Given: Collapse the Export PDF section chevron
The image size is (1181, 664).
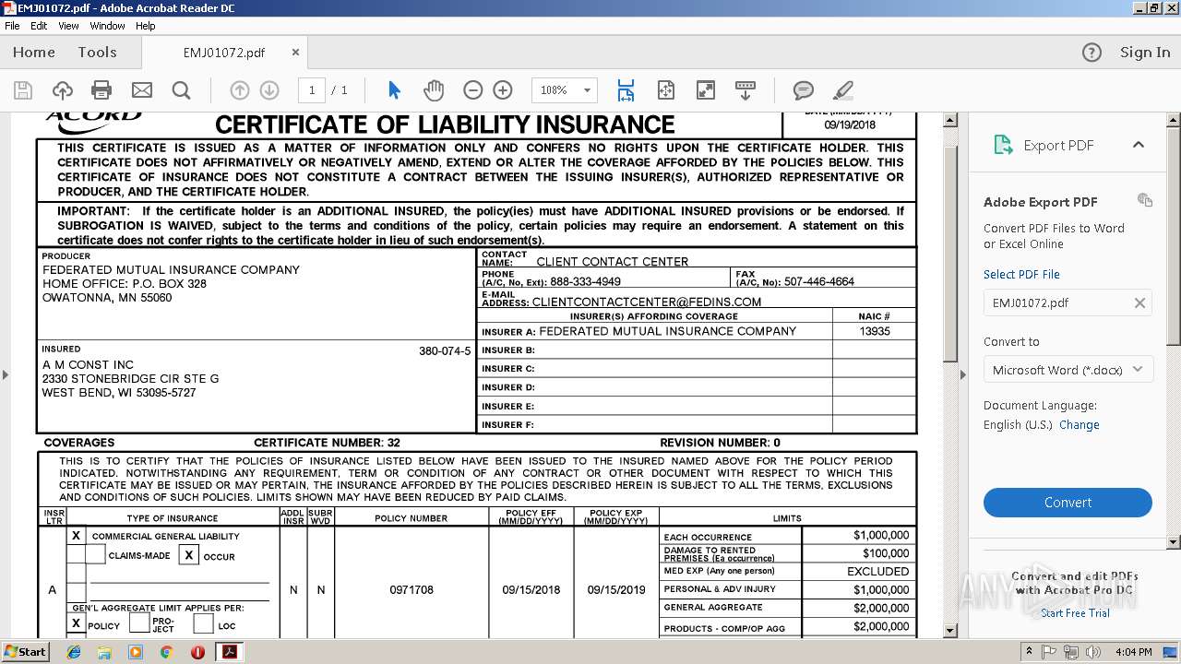Looking at the screenshot, I should tap(1138, 145).
